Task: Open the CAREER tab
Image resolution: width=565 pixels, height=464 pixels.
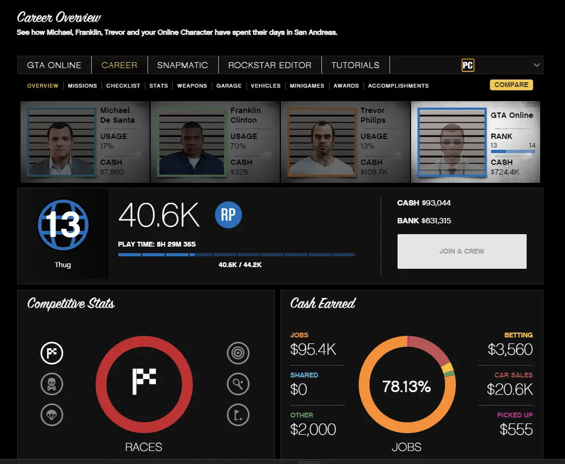Action: click(x=119, y=65)
